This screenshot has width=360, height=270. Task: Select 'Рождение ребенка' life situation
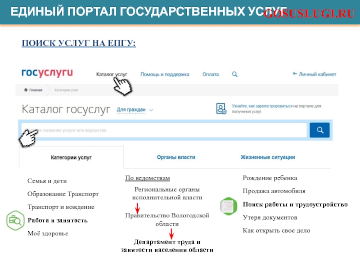(x=270, y=178)
